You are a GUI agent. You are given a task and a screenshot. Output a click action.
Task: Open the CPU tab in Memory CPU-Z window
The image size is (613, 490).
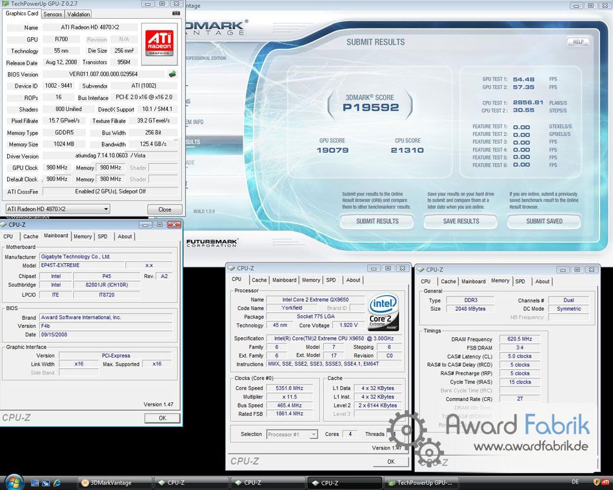coord(426,281)
